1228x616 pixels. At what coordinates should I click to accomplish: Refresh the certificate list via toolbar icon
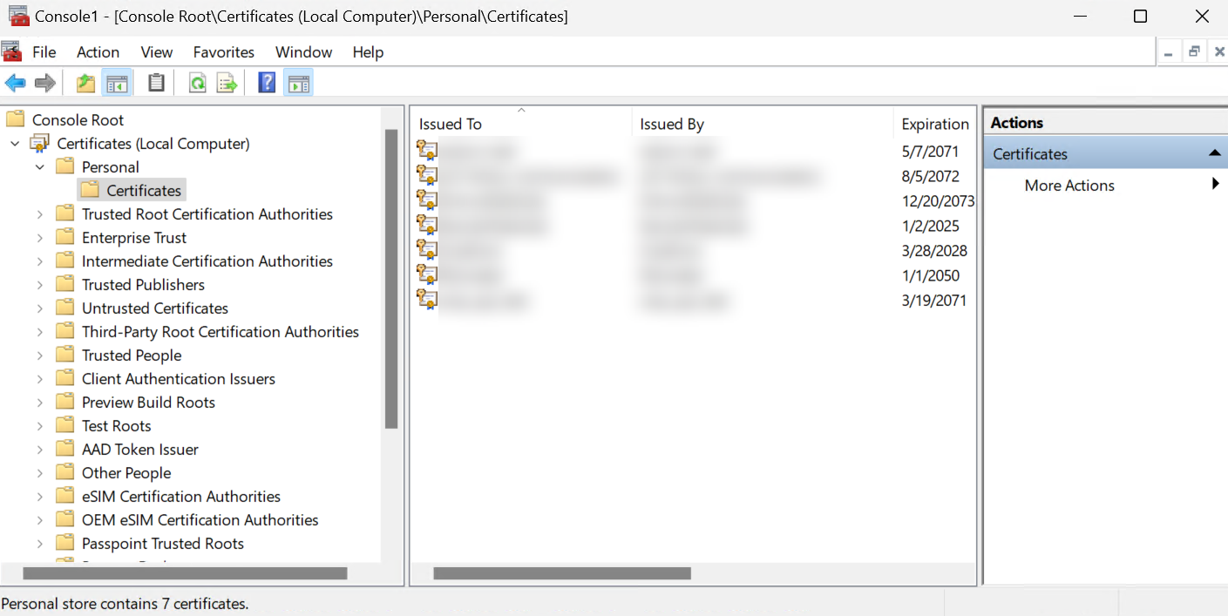coord(197,82)
